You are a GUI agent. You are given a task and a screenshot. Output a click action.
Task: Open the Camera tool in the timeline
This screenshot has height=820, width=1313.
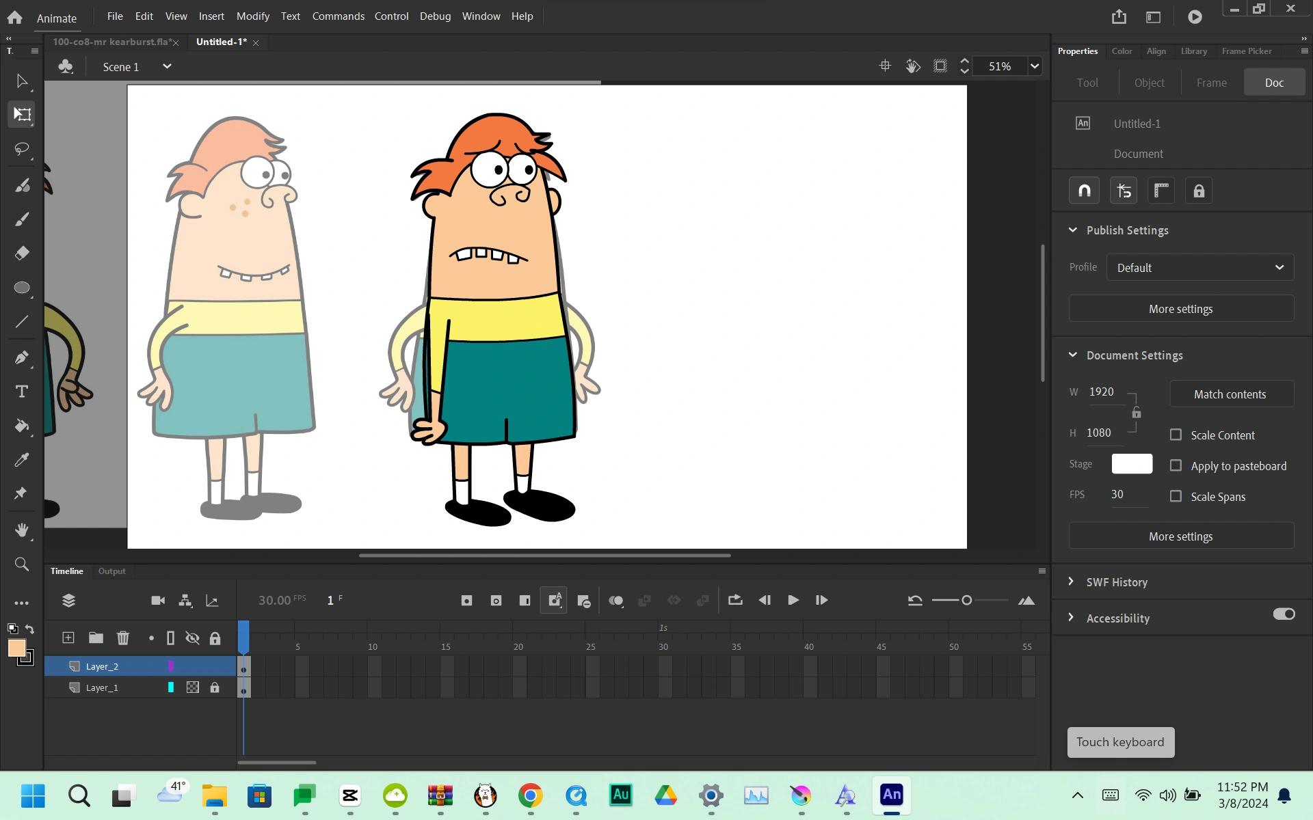157,600
